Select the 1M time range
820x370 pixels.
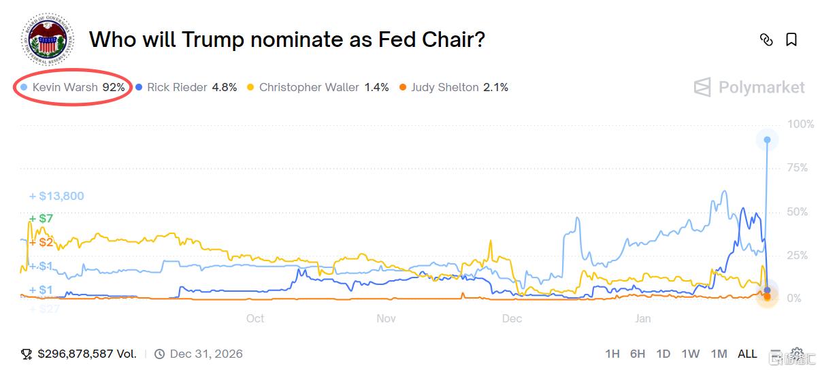pyautogui.click(x=719, y=354)
